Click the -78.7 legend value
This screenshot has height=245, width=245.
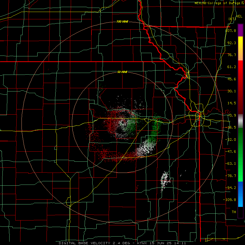pyautogui.click(x=231, y=176)
